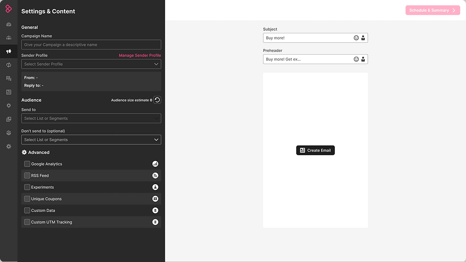The image size is (466, 262).
Task: Open the location pin icon in sidebar
Action: [9, 106]
